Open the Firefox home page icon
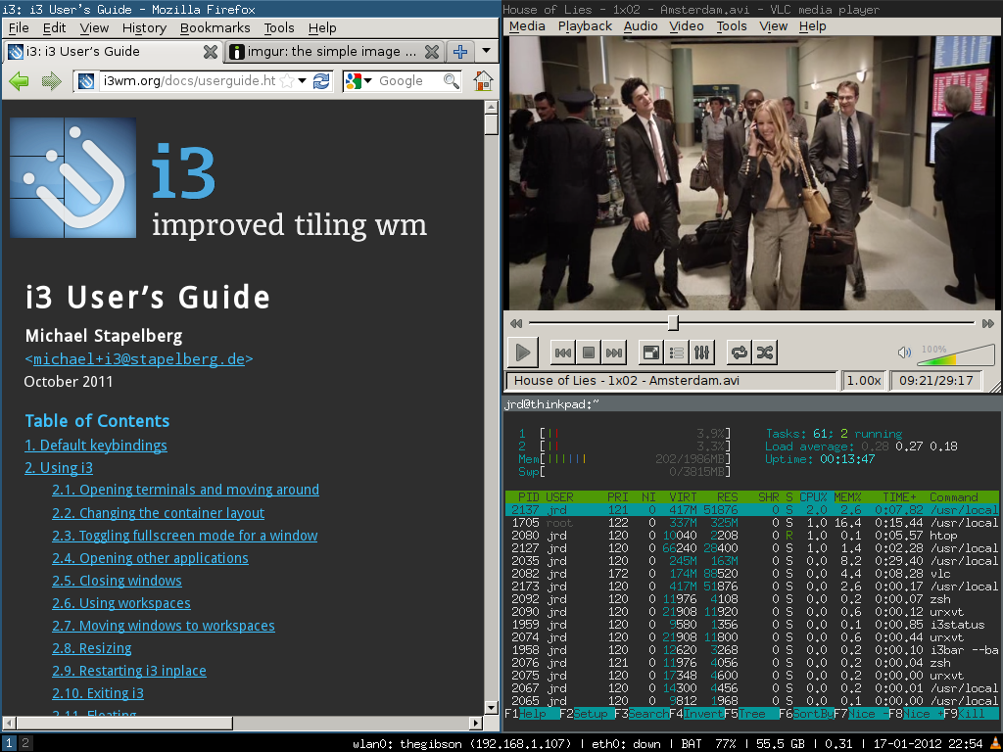Viewport: 1003px width, 752px height. click(x=483, y=81)
